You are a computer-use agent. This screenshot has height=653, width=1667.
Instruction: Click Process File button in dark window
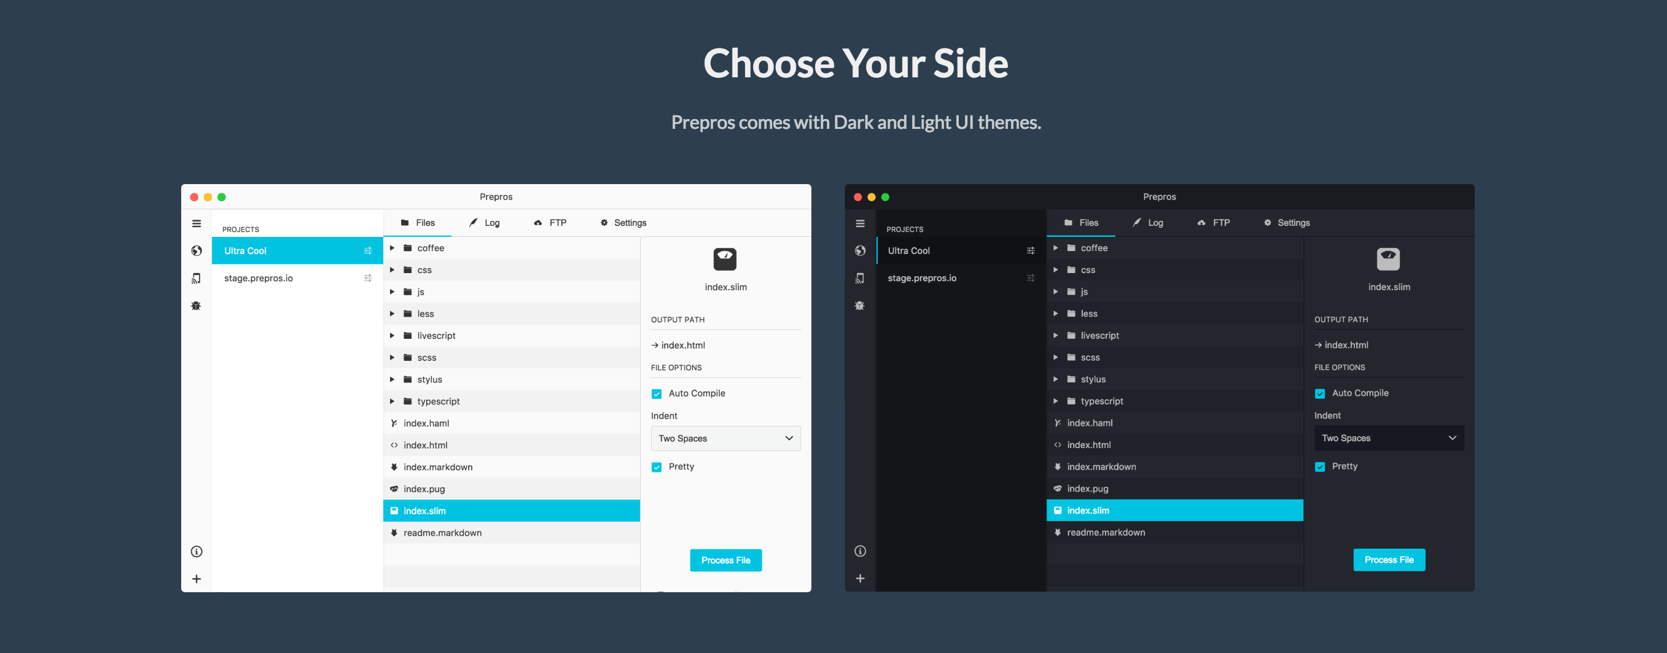(1389, 560)
